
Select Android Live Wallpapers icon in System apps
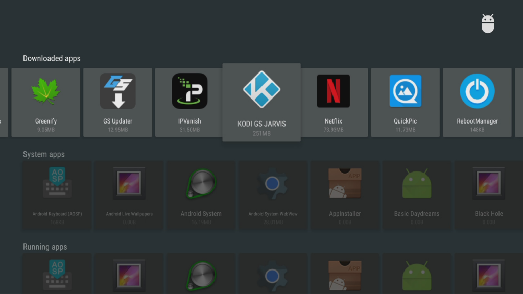129,183
